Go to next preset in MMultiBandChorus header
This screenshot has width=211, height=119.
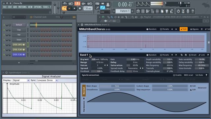[x=176, y=29]
